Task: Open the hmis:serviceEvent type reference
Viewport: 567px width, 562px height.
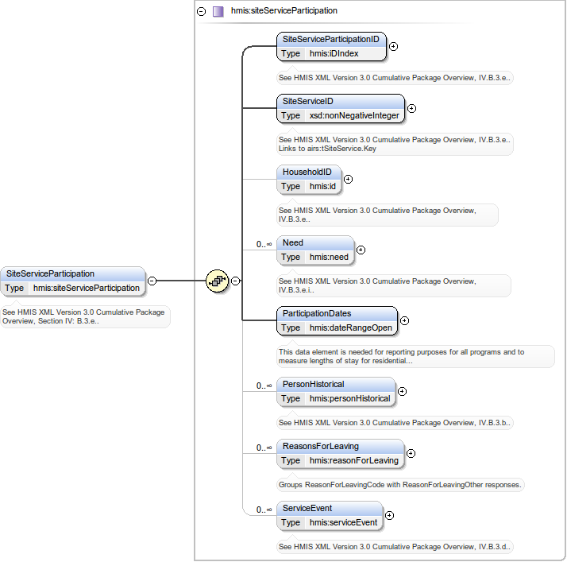Action: 343,523
